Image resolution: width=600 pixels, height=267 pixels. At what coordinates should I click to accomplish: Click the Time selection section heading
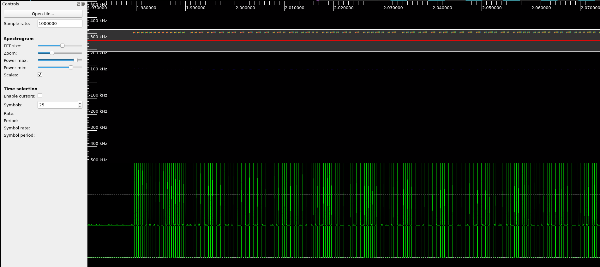[x=21, y=89]
